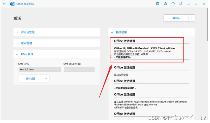Close the Office Tool Plus window
Image resolution: width=210 pixels, height=123 pixels.
(x=204, y=4)
